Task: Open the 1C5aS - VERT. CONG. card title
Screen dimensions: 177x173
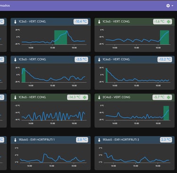Action: (x=32, y=60)
